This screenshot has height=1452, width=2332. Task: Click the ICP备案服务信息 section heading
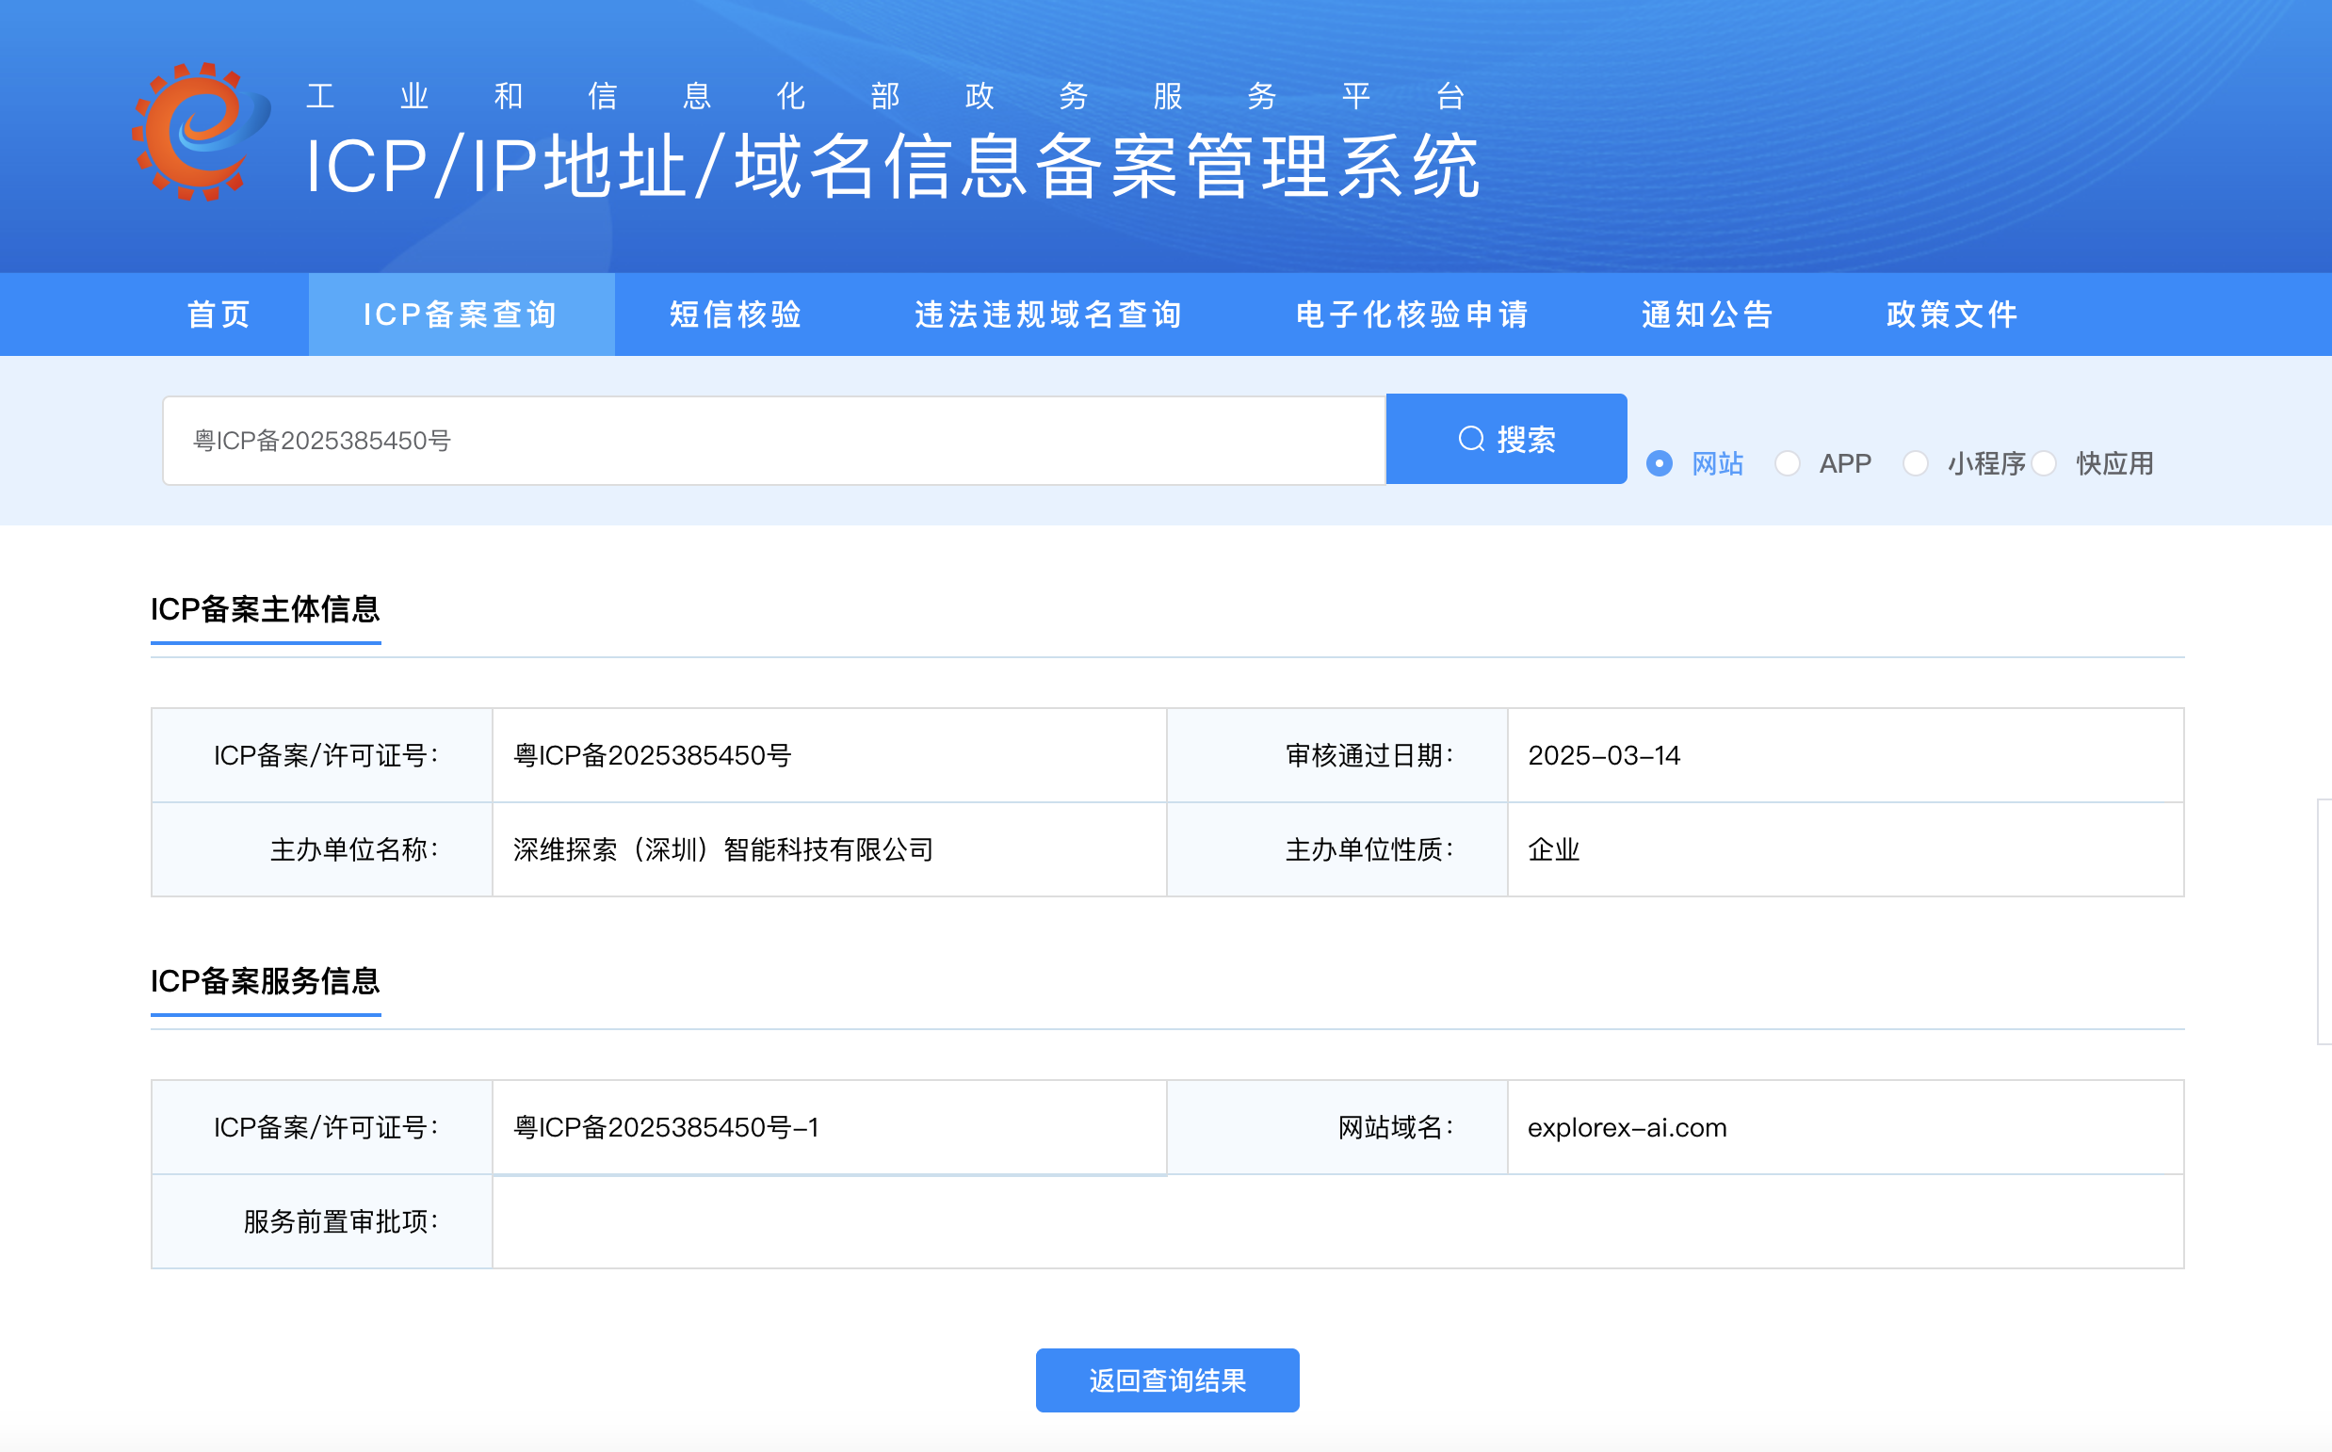click(x=265, y=980)
